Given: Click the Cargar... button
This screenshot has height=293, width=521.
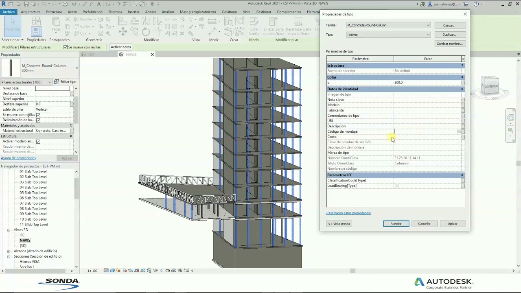Looking at the screenshot, I should pyautogui.click(x=450, y=26).
